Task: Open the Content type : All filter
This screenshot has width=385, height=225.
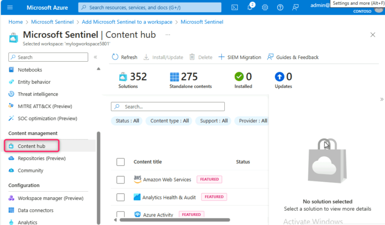Action: pyautogui.click(x=169, y=121)
